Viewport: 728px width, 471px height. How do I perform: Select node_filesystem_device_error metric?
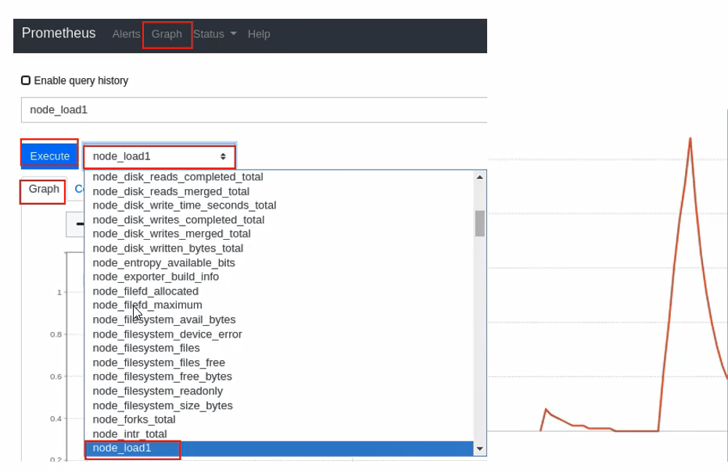click(278, 334)
